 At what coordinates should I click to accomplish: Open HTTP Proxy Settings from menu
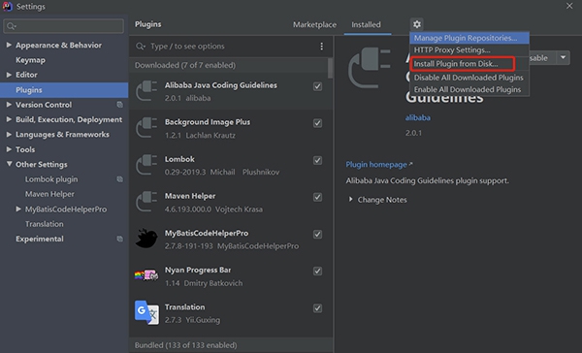[x=469, y=50]
